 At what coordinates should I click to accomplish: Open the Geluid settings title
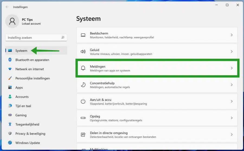click(x=94, y=50)
